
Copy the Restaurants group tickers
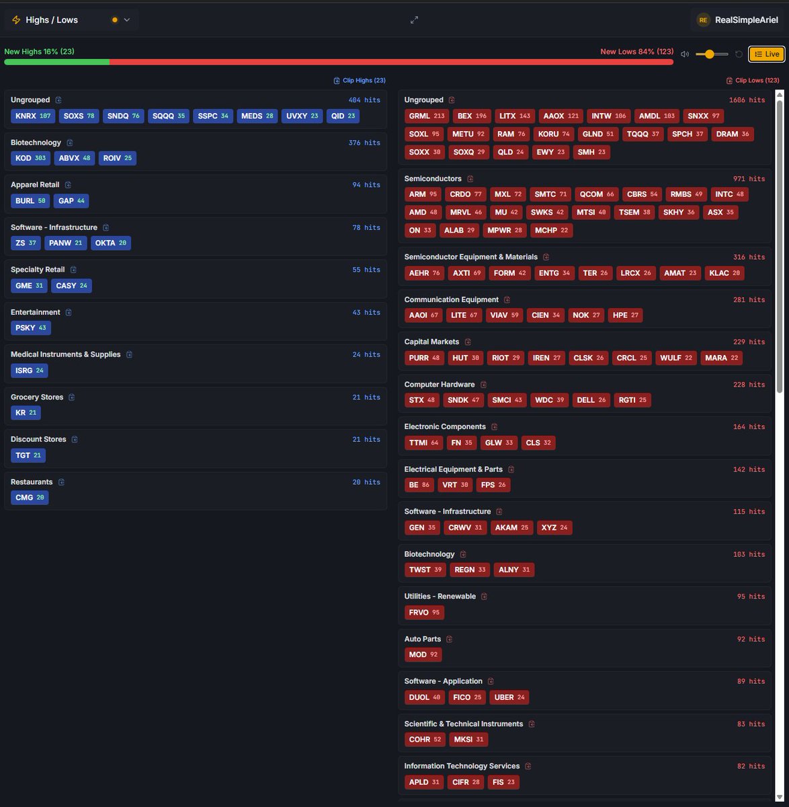point(60,482)
